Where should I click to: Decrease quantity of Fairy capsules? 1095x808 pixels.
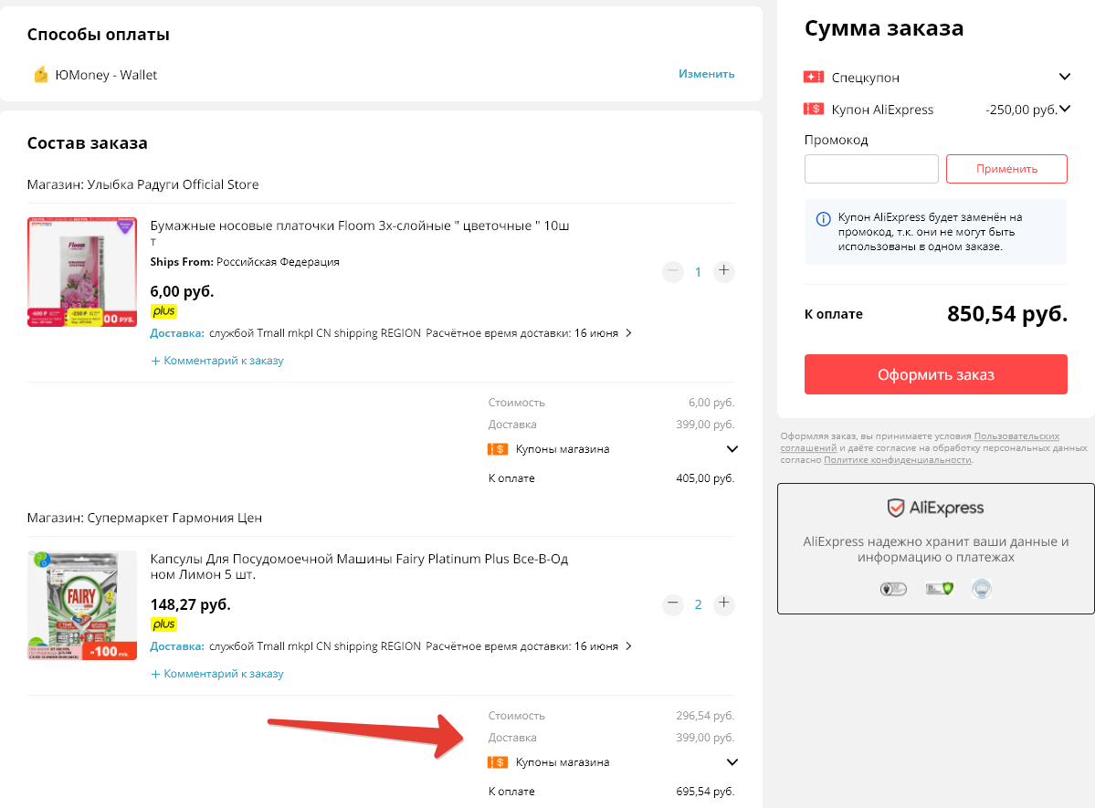(x=672, y=603)
